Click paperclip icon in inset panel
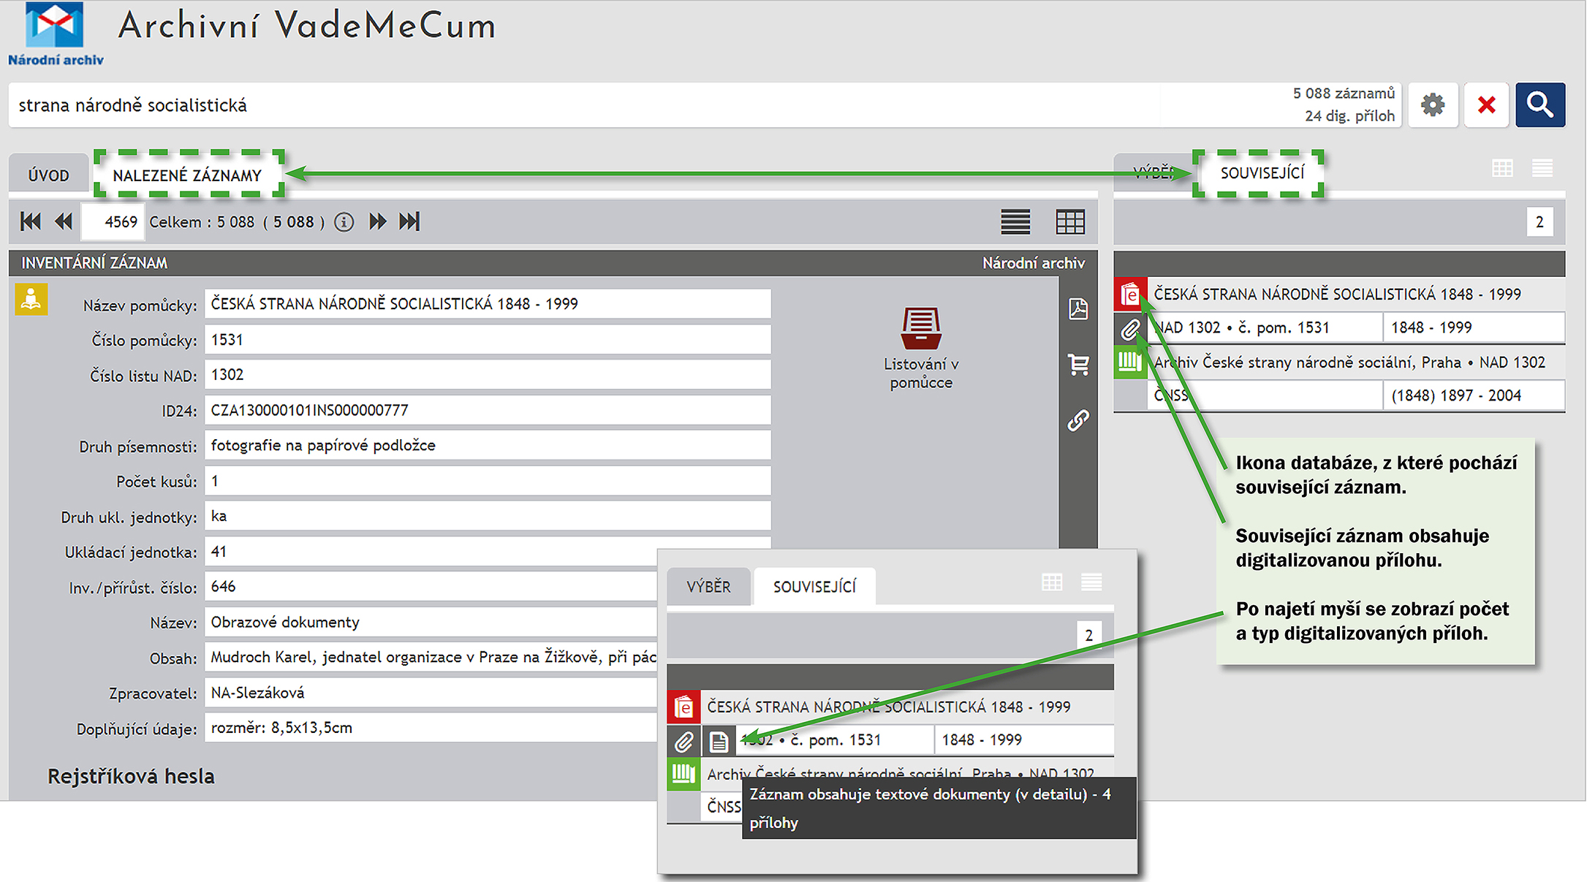The width and height of the screenshot is (1587, 882). 683,742
